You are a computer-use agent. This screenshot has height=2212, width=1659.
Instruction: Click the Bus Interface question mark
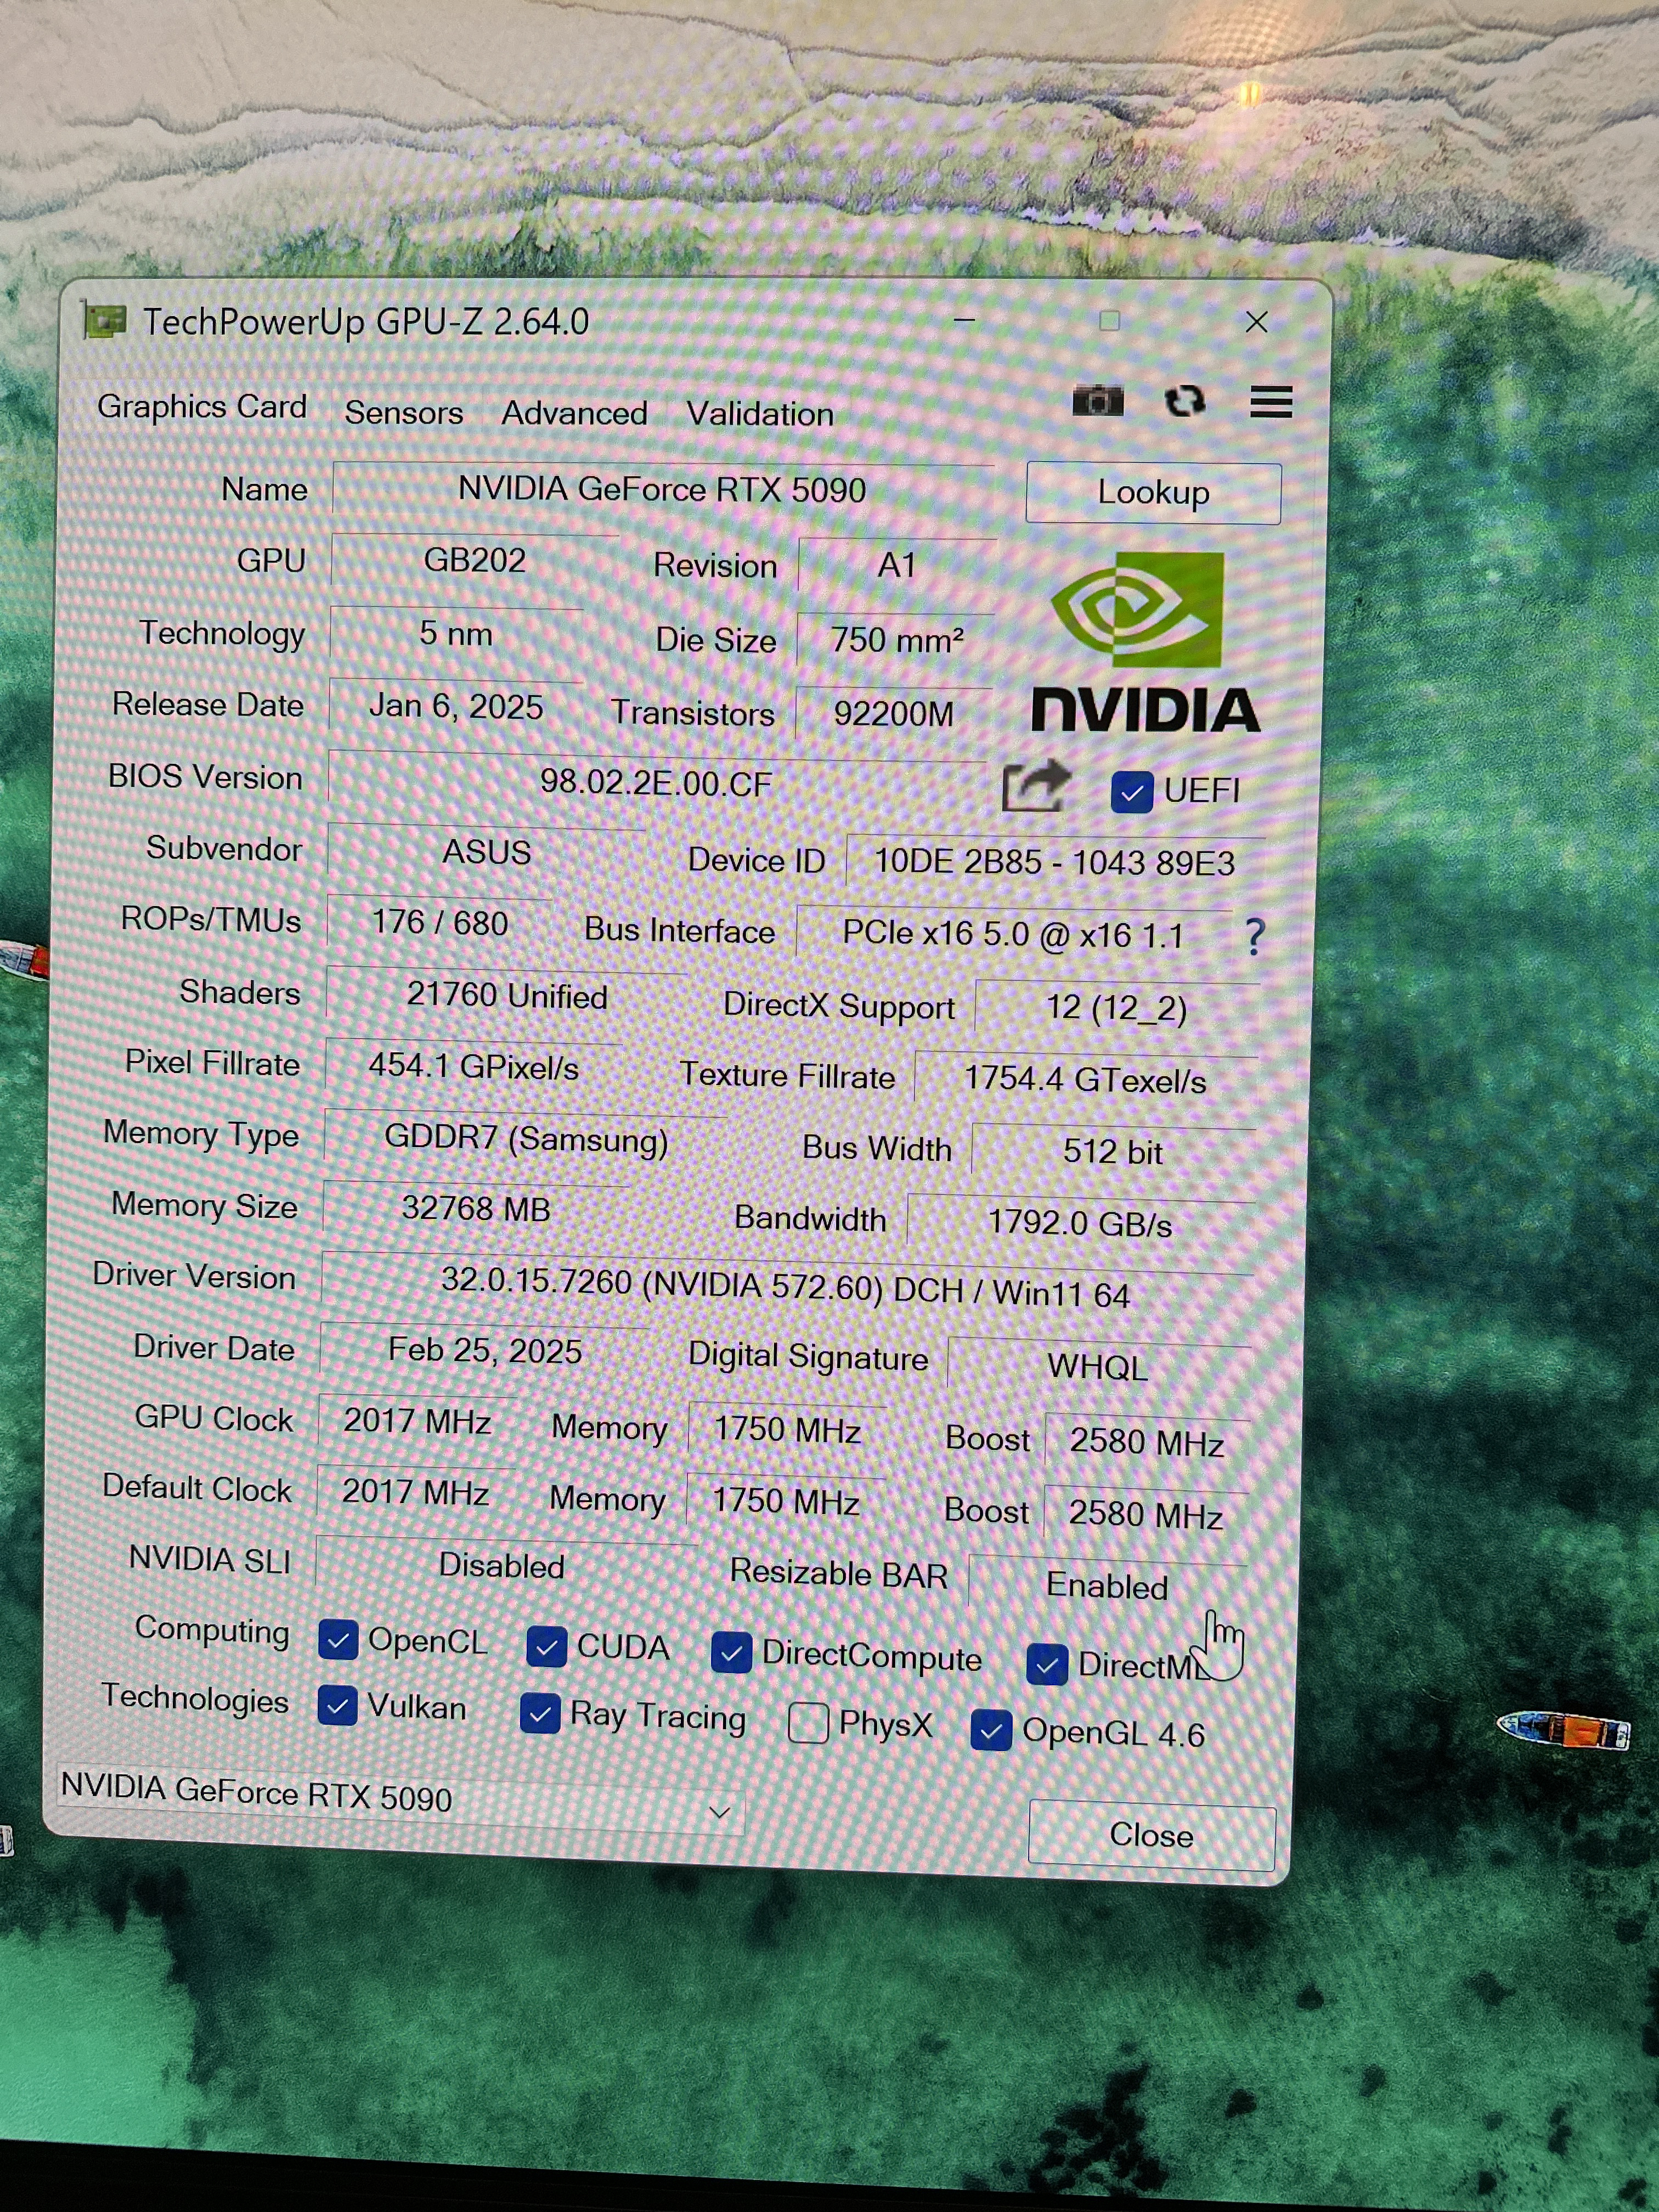tap(1255, 937)
